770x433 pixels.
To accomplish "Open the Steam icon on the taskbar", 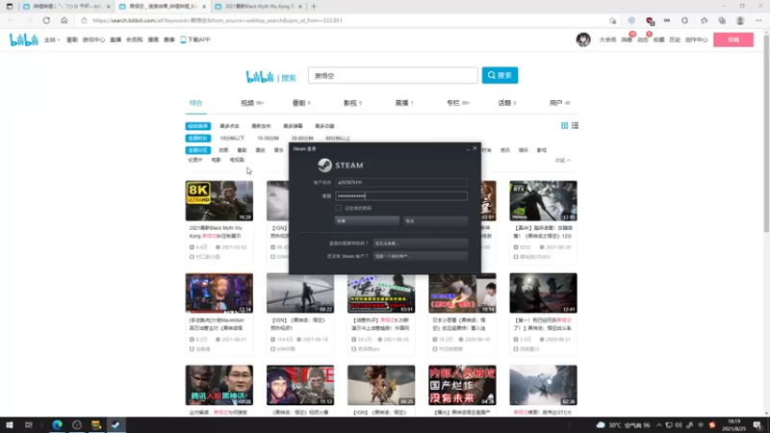I will point(115,425).
